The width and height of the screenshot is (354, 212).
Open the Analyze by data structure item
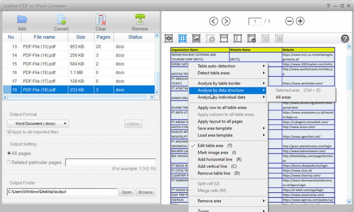[x=228, y=90]
